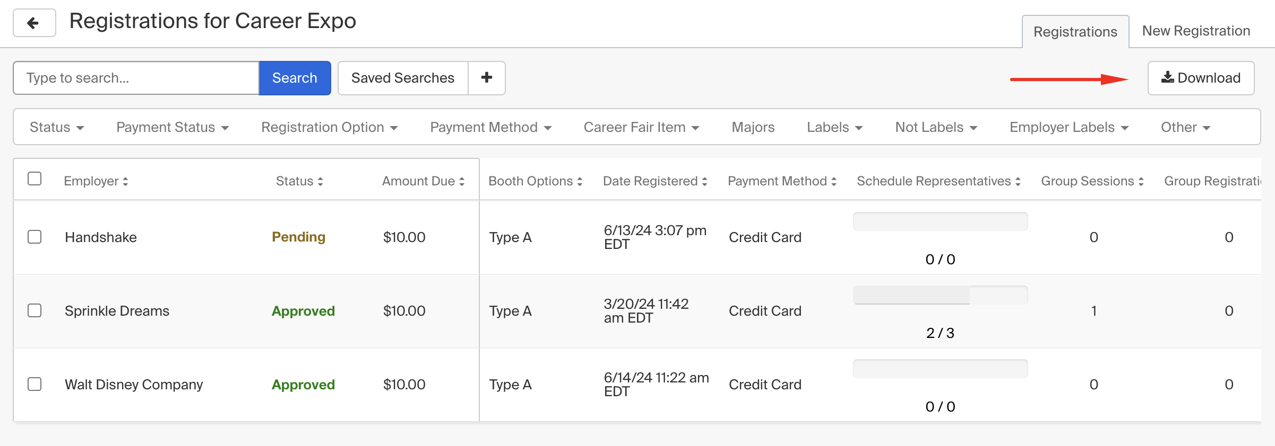Image resolution: width=1275 pixels, height=446 pixels.
Task: Click Sprinkle Dreams group sessions count 1
Action: point(1093,311)
